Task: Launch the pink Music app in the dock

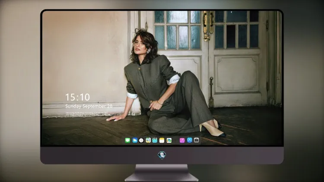Action: [182, 141]
